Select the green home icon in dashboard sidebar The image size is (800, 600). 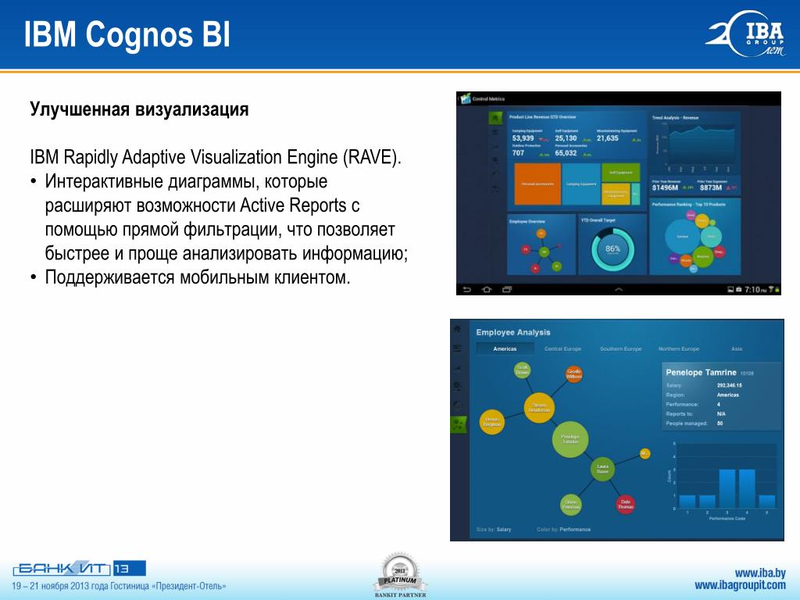pos(495,119)
